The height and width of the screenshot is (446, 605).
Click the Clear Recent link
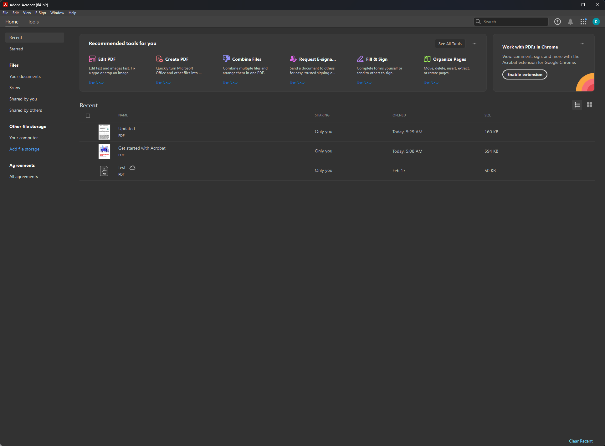[x=581, y=441]
